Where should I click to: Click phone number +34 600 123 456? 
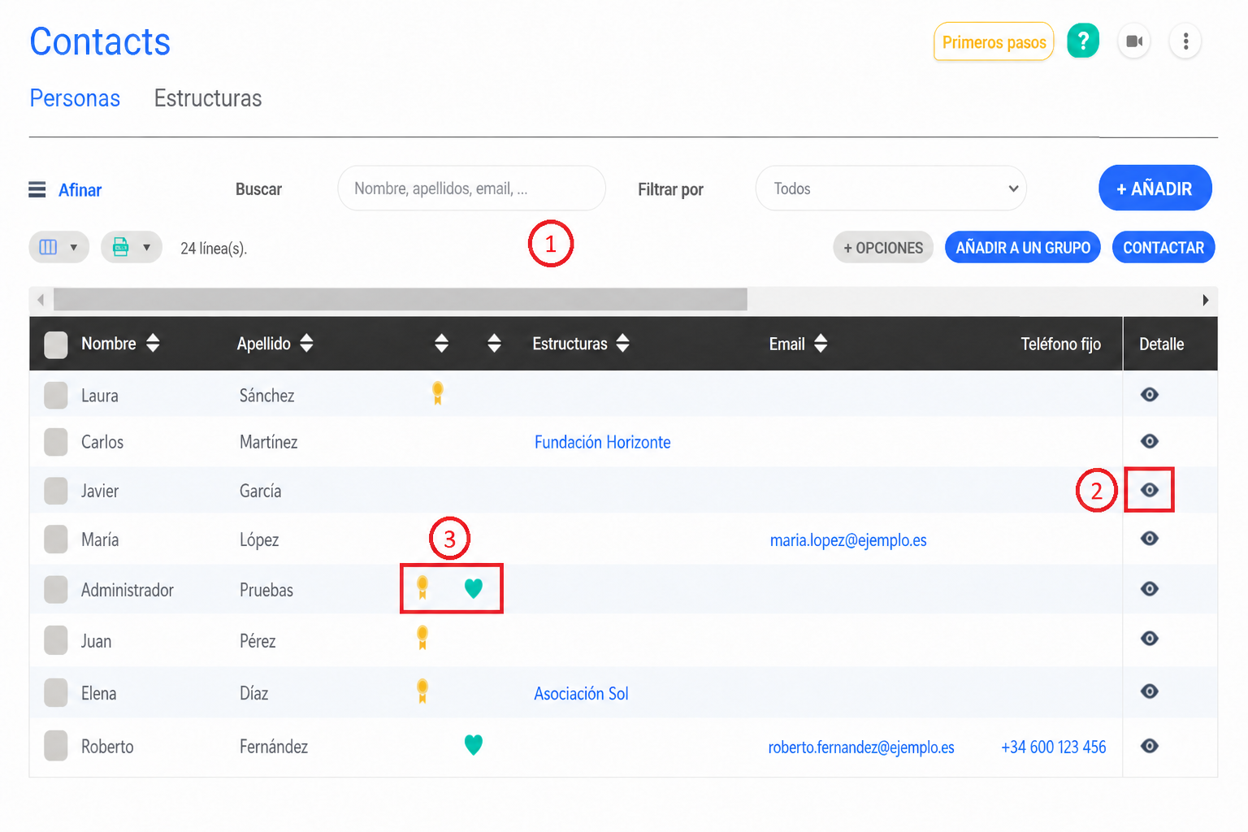point(1053,747)
